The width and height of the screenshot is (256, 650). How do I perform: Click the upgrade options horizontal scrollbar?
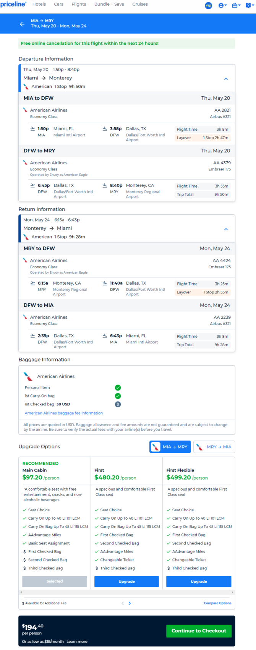(x=126, y=592)
